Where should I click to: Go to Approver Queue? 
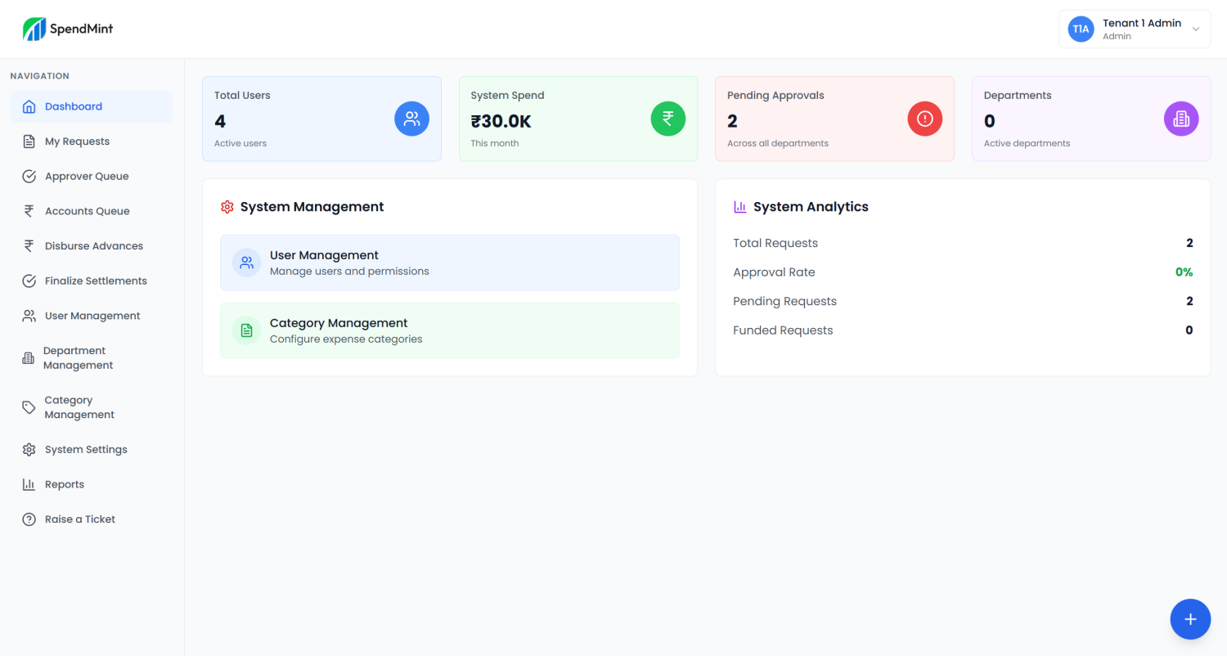pos(87,177)
